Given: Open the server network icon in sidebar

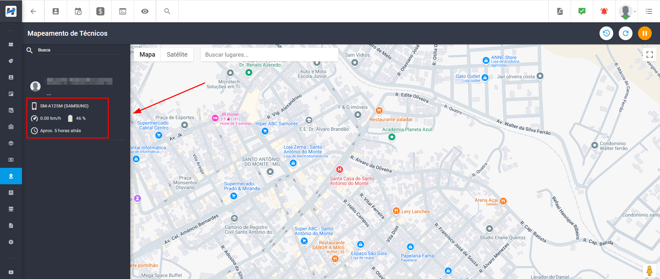Looking at the screenshot, I should point(11,209).
